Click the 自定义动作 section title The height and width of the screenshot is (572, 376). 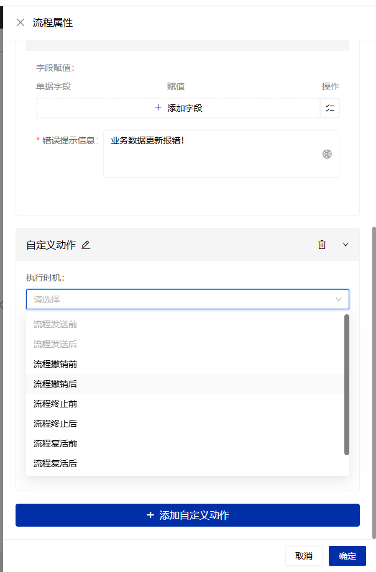[51, 245]
